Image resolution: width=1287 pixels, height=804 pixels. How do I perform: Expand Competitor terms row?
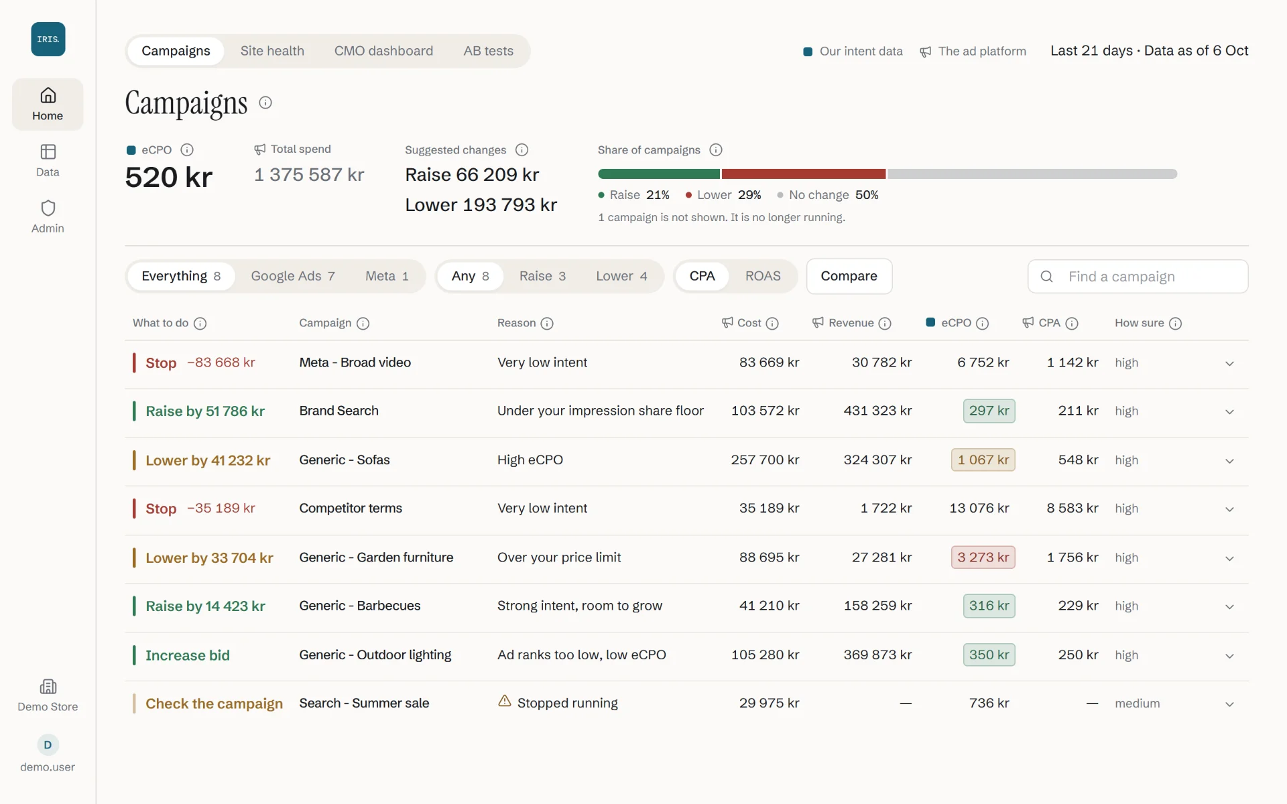(1229, 509)
